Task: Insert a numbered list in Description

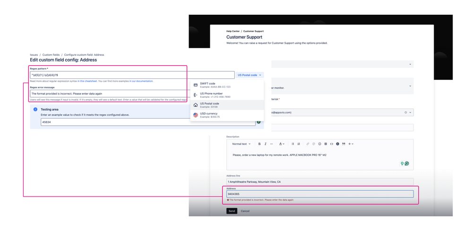Action: pyautogui.click(x=299, y=144)
